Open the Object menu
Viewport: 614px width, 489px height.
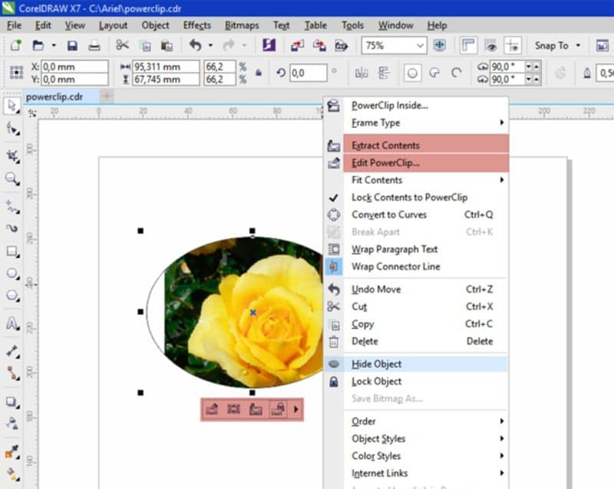[156, 25]
